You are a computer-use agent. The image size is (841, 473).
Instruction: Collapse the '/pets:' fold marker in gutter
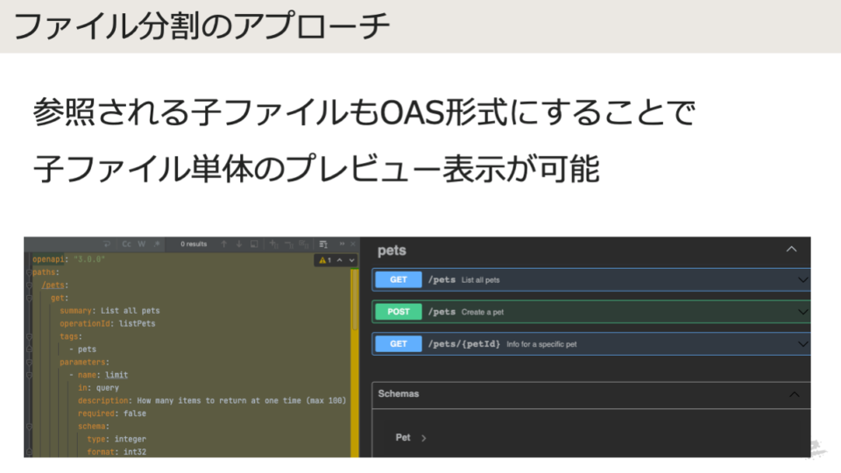pos(29,286)
